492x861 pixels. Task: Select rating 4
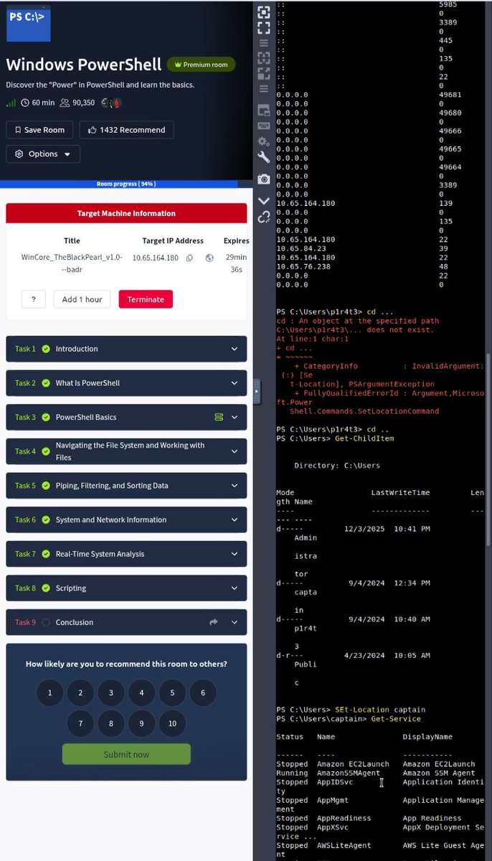tap(141, 692)
